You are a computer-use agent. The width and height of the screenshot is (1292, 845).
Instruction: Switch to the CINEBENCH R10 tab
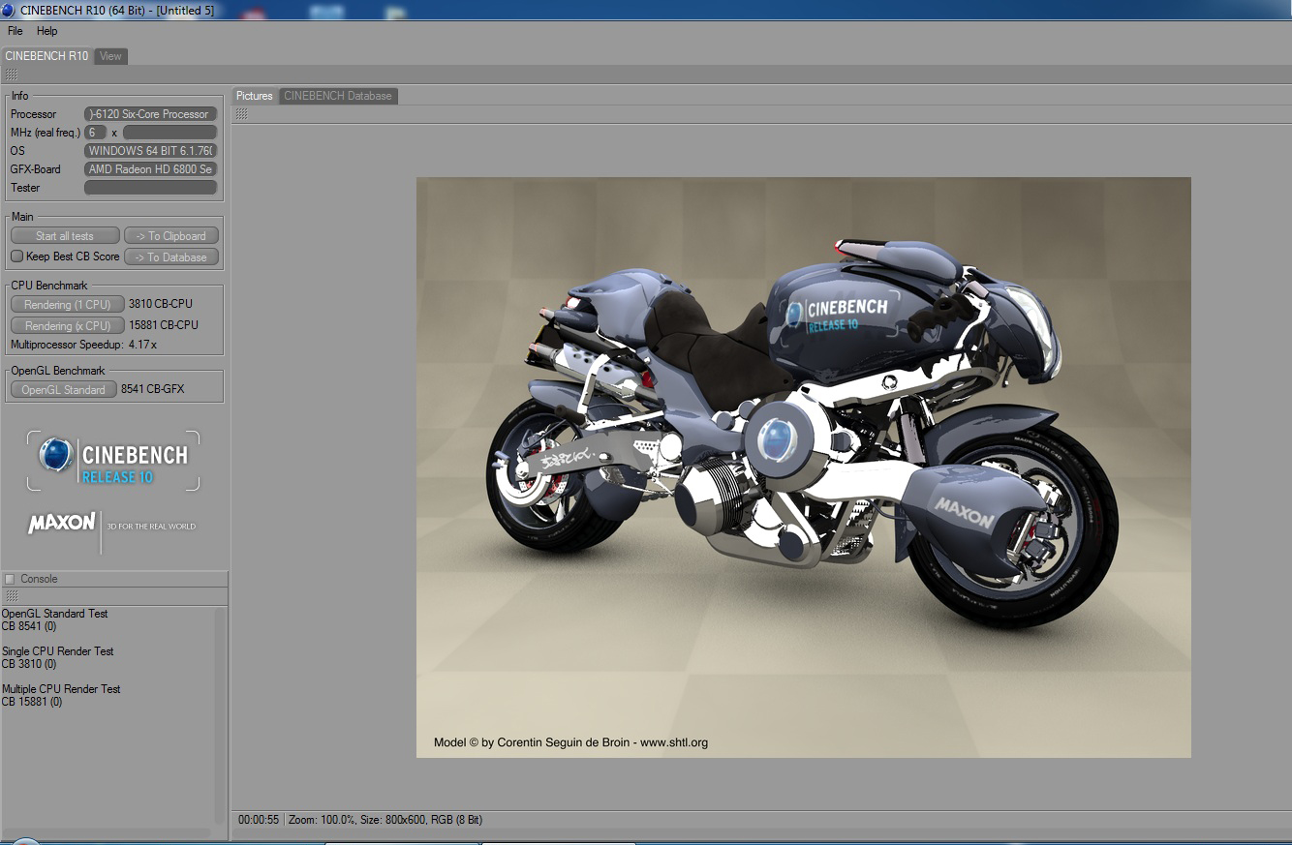click(46, 56)
